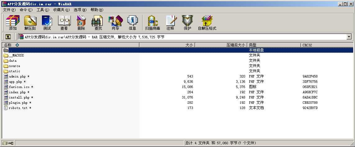Viewport: 355px width, 147px height.
Task: Click the SFX (自解压格式) toolbar icon
Action: pos(207,23)
